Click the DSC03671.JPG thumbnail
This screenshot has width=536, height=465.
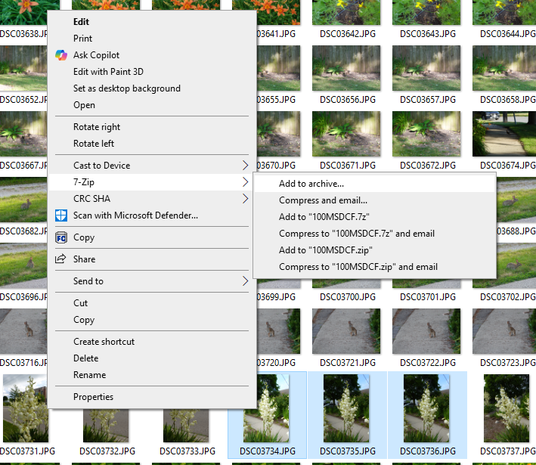pos(346,134)
